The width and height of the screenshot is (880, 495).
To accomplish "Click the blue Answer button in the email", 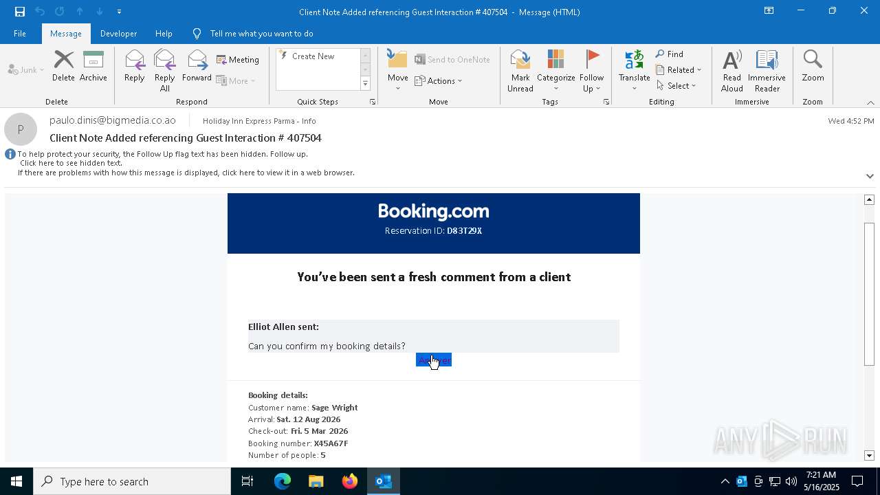I will 434,360.
